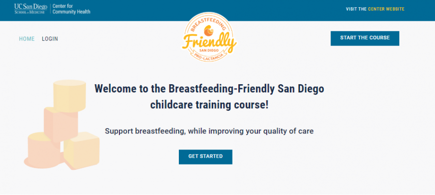
Task: Click the large pink block at the stack's base
Action: point(43,150)
